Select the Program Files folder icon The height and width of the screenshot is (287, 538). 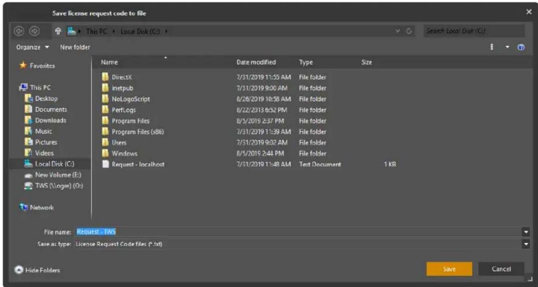(x=105, y=121)
